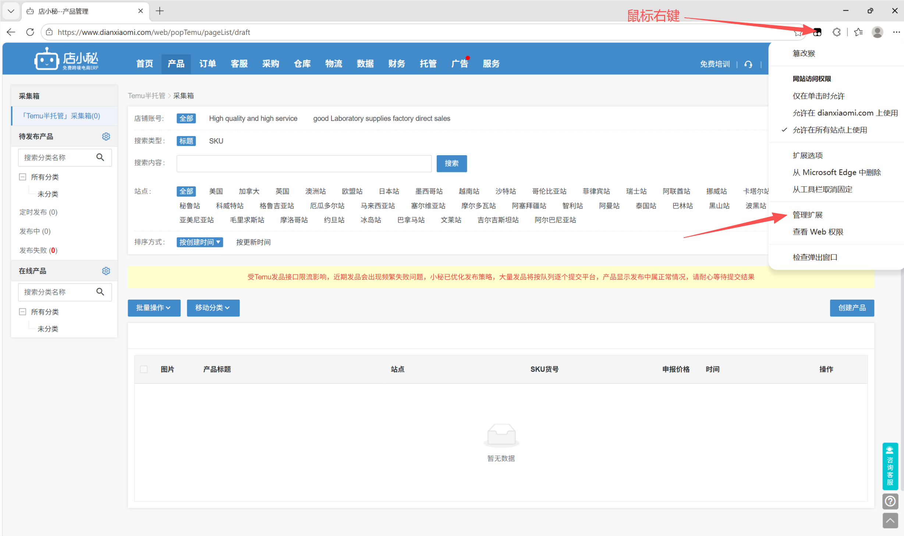Collapse 所有分类 under 待发布产品
The width and height of the screenshot is (904, 536).
pos(22,177)
